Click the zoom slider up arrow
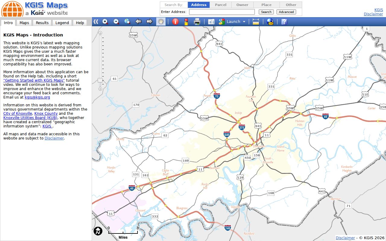The width and height of the screenshot is (386, 241). click(100, 33)
